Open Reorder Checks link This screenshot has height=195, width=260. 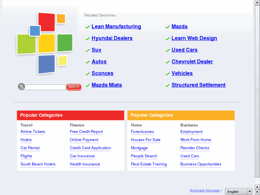point(195,148)
